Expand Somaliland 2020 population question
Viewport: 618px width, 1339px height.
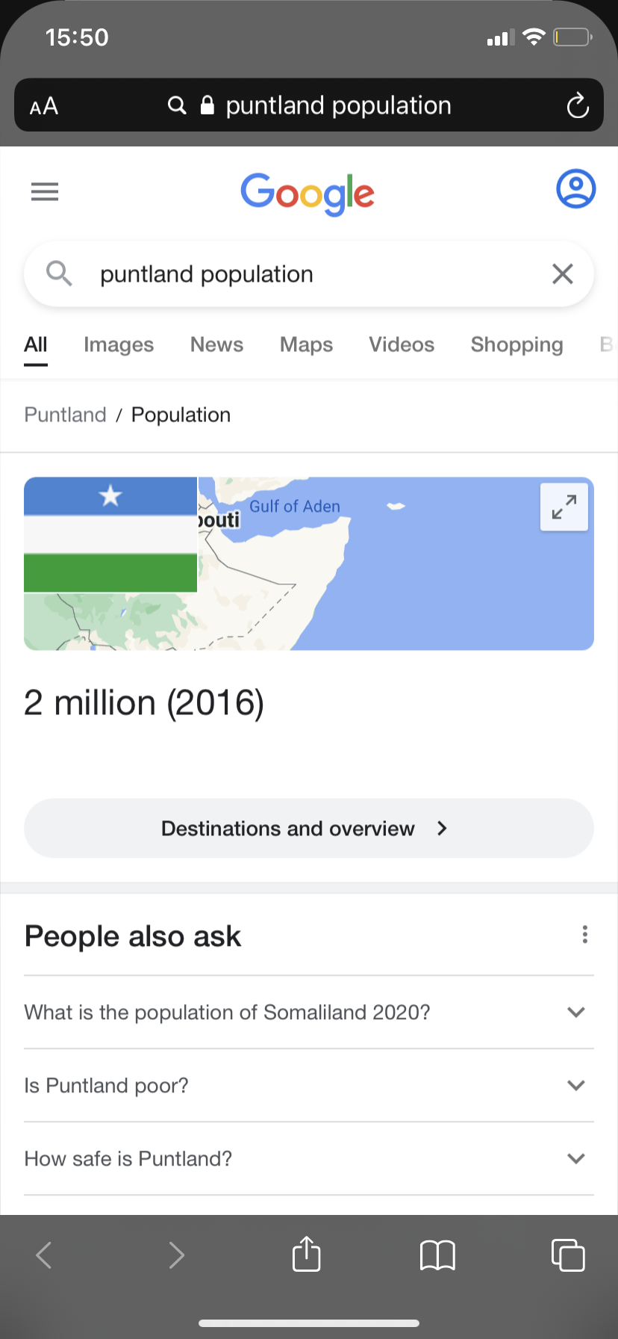309,1012
